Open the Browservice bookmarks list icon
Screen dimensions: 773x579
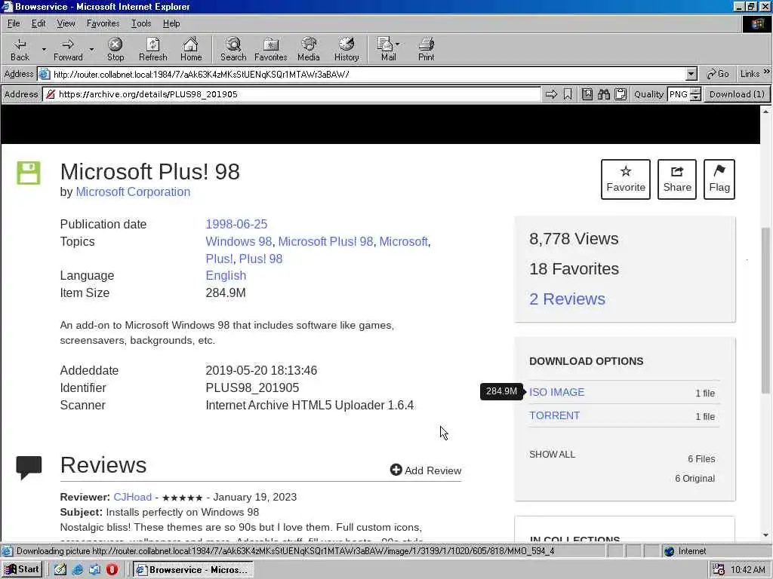coord(587,94)
